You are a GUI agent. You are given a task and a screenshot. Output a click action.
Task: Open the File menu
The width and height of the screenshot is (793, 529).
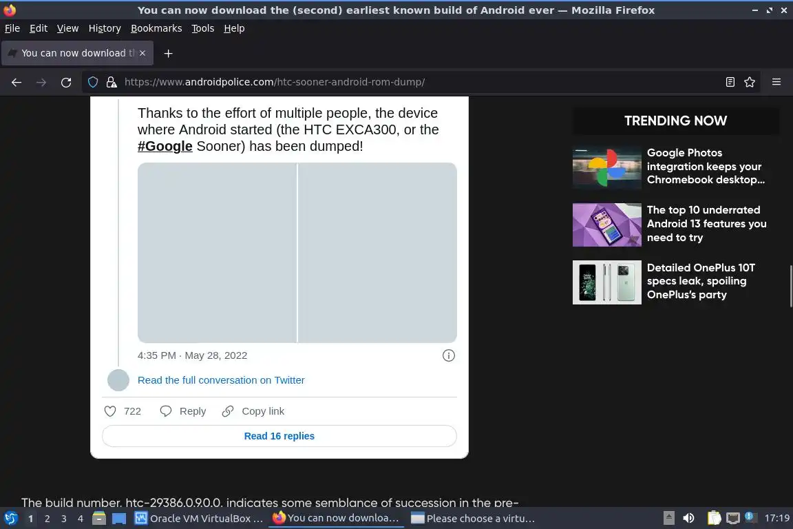click(x=12, y=28)
